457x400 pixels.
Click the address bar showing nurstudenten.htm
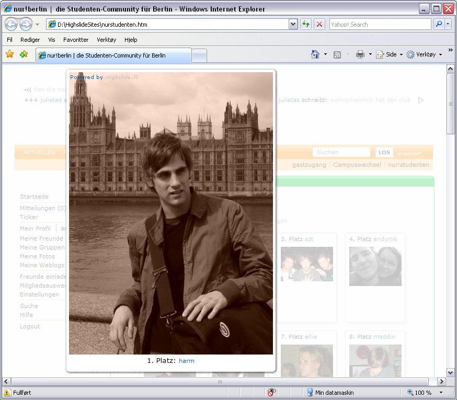click(168, 25)
